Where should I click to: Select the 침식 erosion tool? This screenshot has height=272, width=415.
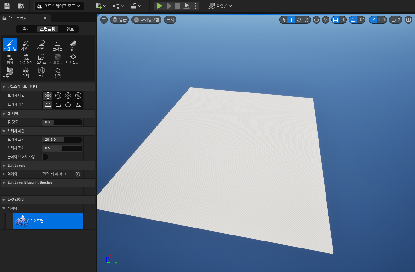pos(10,59)
